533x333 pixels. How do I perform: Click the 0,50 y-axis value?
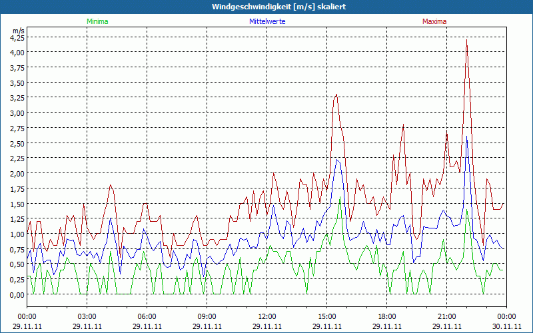point(17,264)
